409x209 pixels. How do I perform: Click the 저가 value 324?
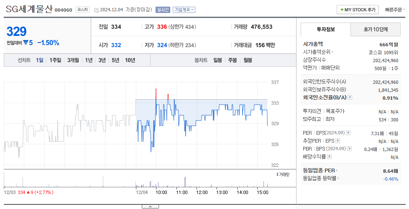(162, 45)
